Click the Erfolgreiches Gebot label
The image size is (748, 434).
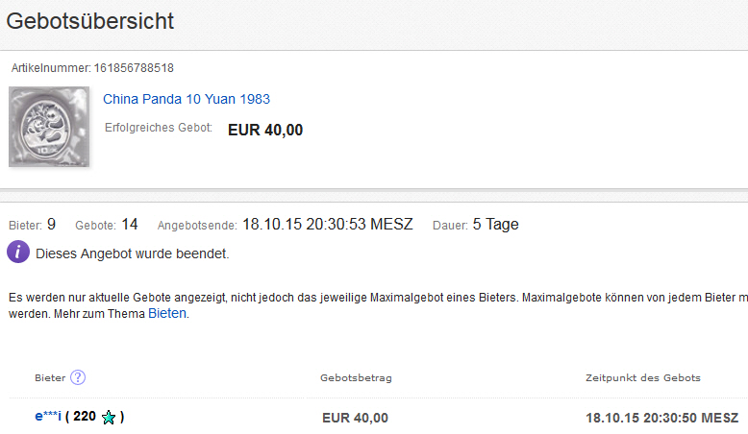pyautogui.click(x=158, y=128)
